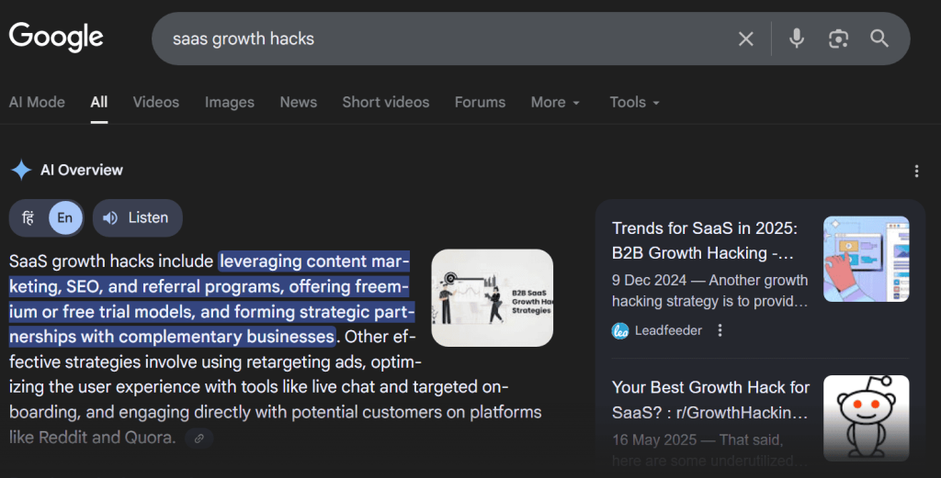Open AI Overview three-dot options menu
Image resolution: width=941 pixels, height=478 pixels.
pyautogui.click(x=916, y=171)
